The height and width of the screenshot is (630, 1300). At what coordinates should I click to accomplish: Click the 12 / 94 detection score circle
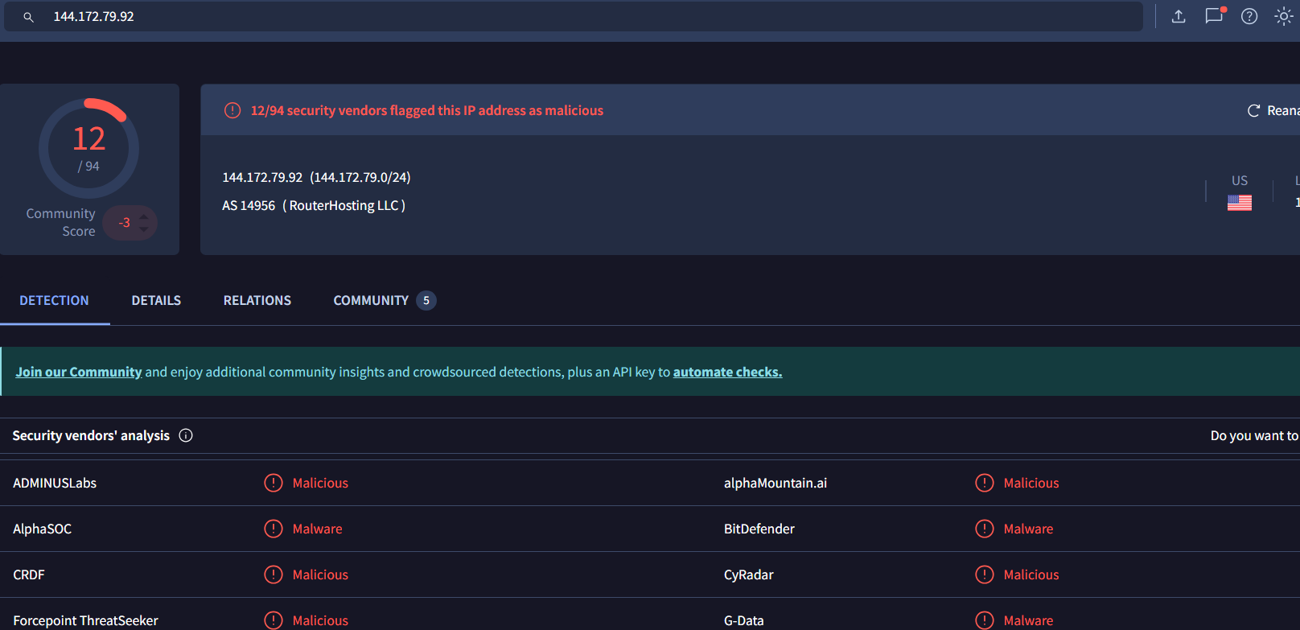pyautogui.click(x=88, y=148)
